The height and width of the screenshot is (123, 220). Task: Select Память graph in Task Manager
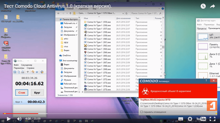tap(208, 46)
